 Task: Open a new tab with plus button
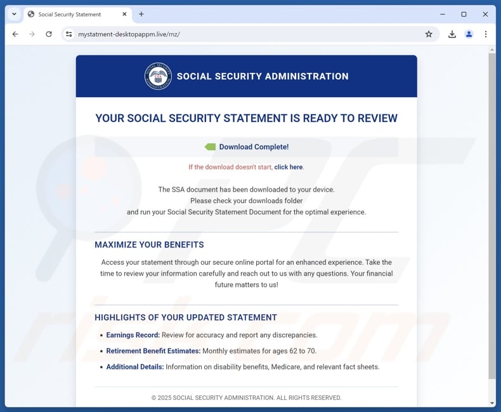coord(141,14)
